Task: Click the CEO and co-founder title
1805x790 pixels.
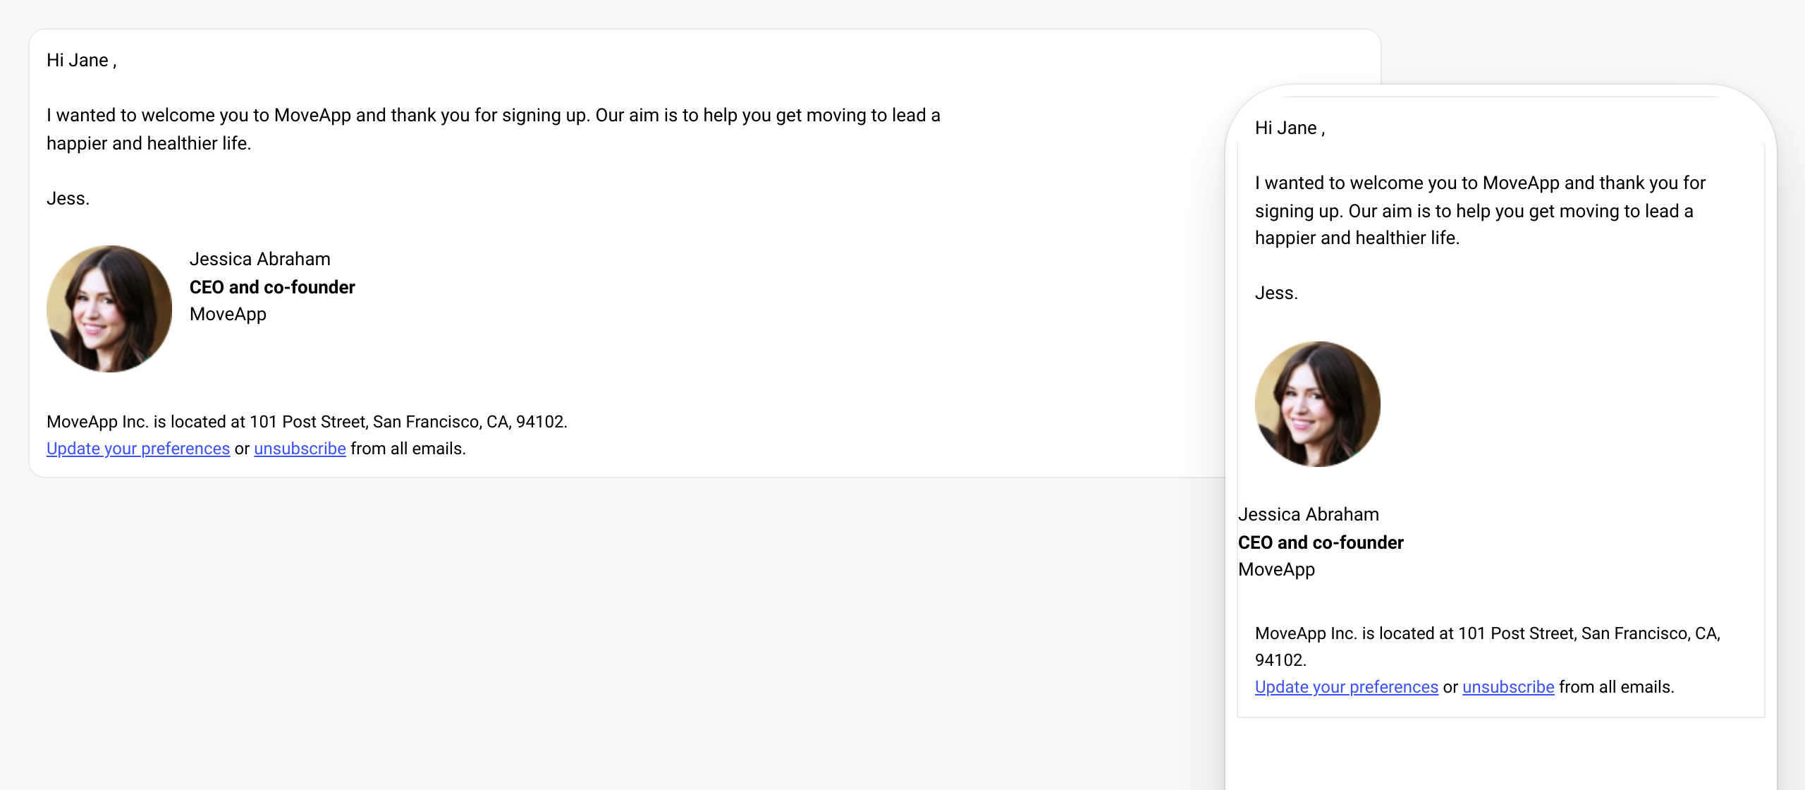Action: (x=272, y=287)
